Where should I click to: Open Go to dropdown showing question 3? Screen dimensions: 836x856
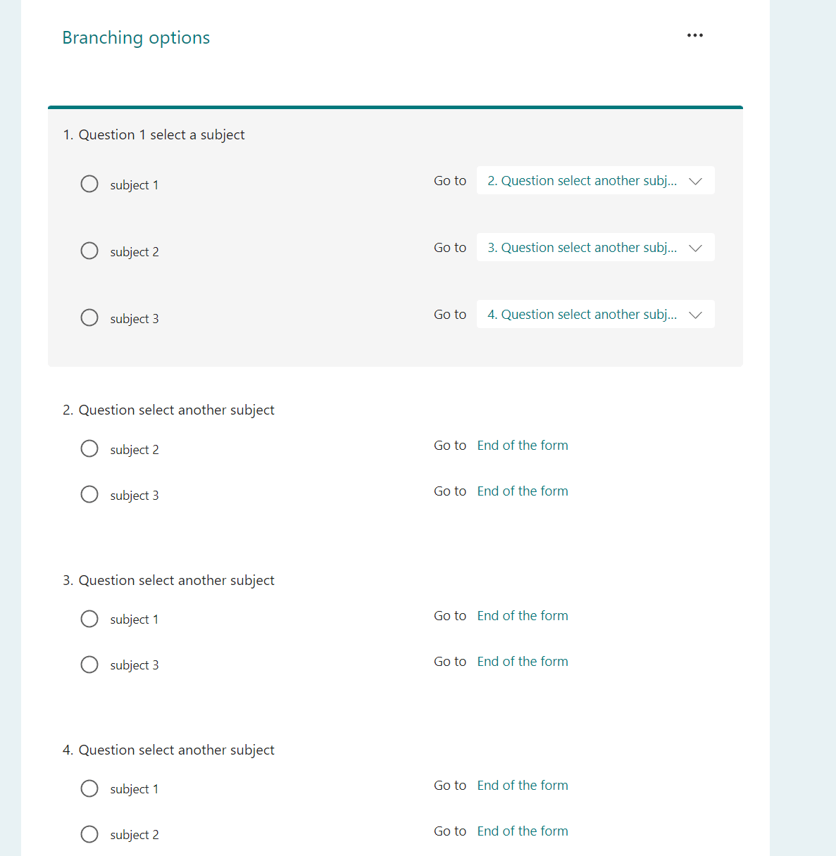pos(596,247)
